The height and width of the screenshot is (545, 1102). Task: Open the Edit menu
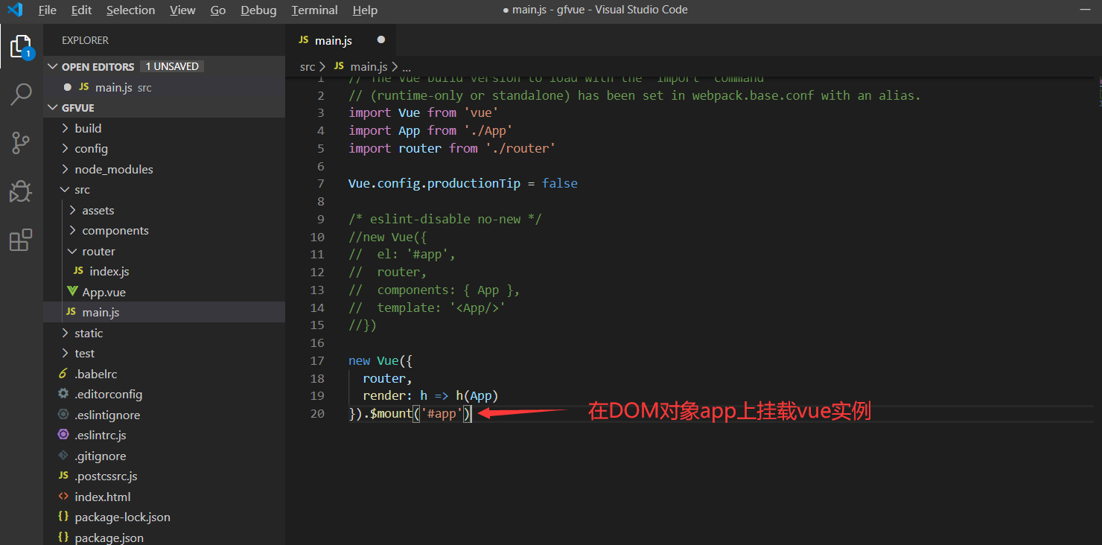click(82, 10)
